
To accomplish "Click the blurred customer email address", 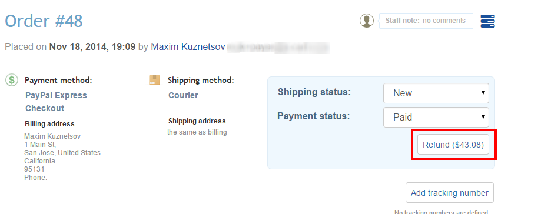I will [x=278, y=47].
